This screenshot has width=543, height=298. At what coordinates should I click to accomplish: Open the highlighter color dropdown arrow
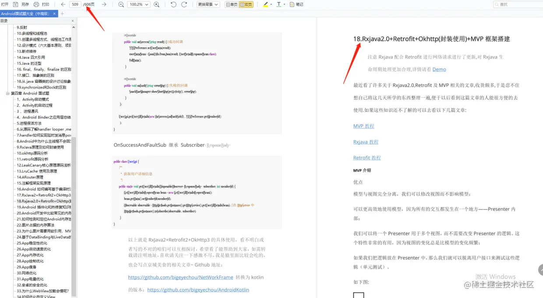[x=271, y=4]
